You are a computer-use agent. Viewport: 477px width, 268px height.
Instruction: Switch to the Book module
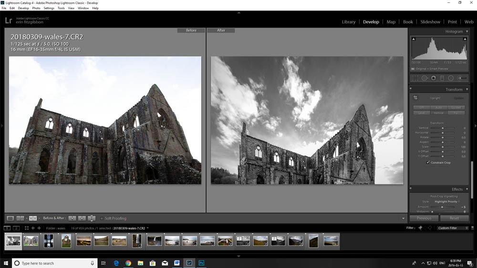coord(408,22)
